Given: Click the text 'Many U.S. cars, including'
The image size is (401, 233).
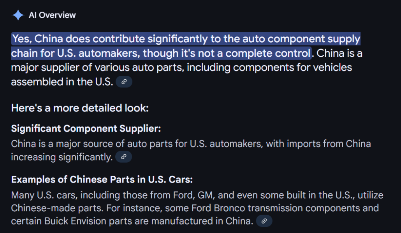Looking at the screenshot, I should [66, 195].
